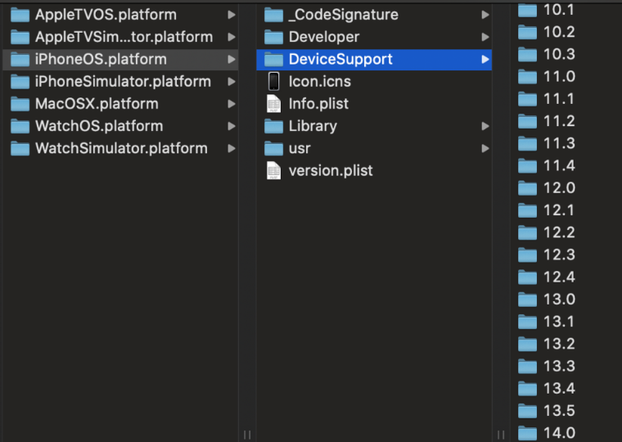This screenshot has height=442, width=622.
Task: Select the 11.4 folder icon
Action: coord(528,165)
